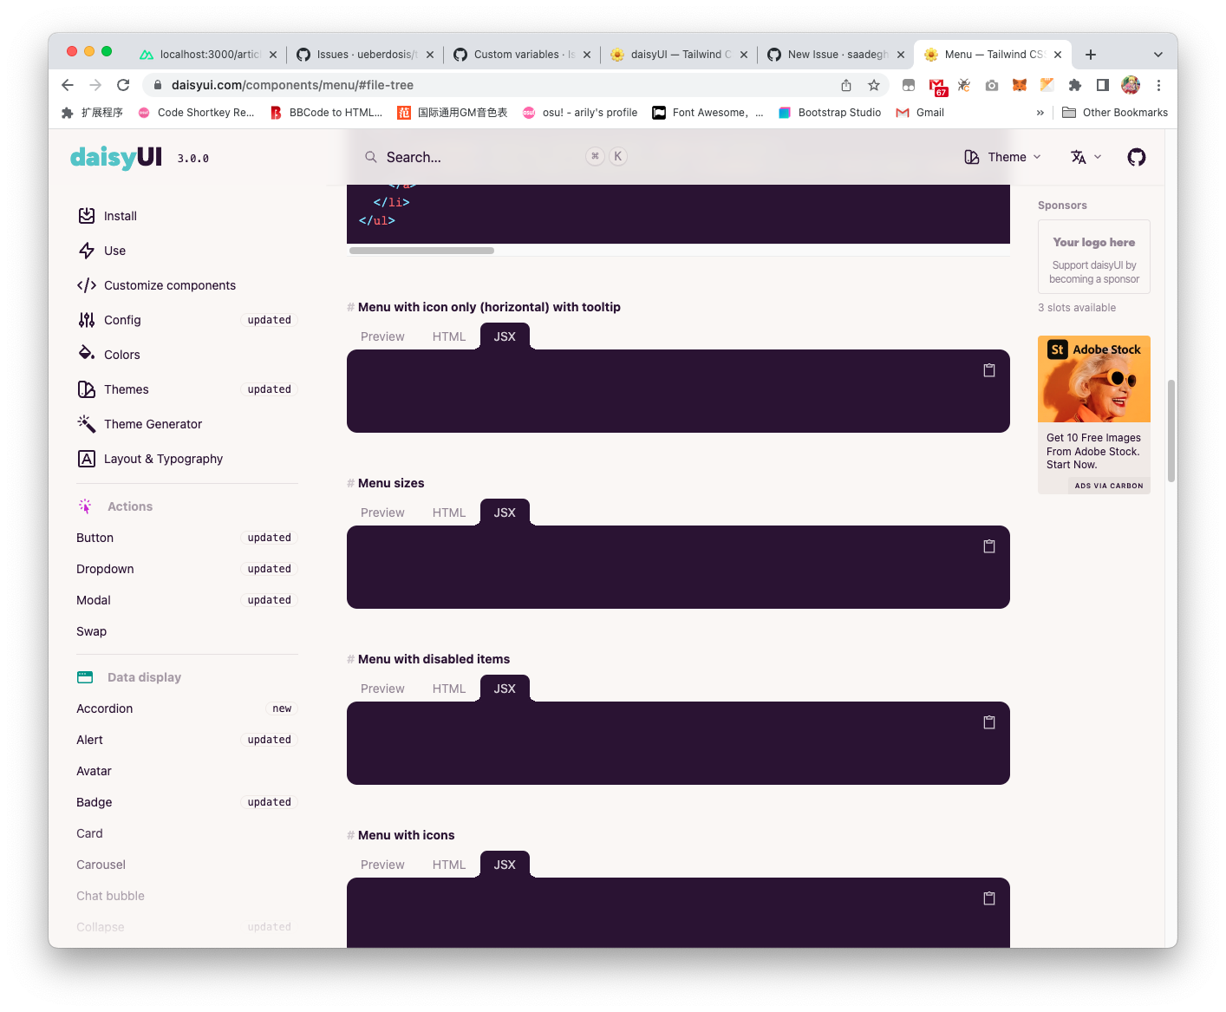
Task: Click the Install download icon in sidebar
Action: (87, 215)
